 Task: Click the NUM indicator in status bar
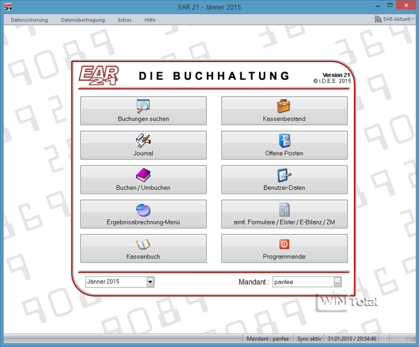point(399,339)
